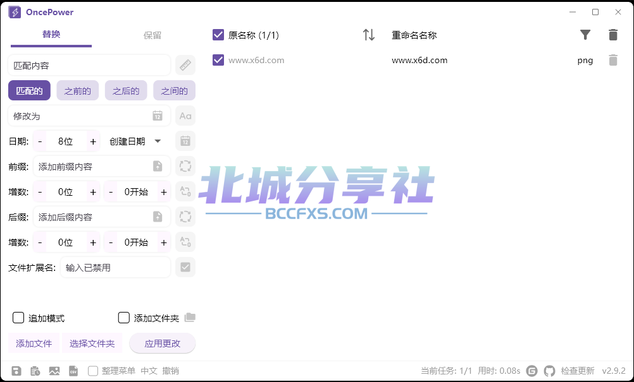This screenshot has width=634, height=382.
Task: Decrease 后缀 增数 start value
Action: (x=111, y=242)
